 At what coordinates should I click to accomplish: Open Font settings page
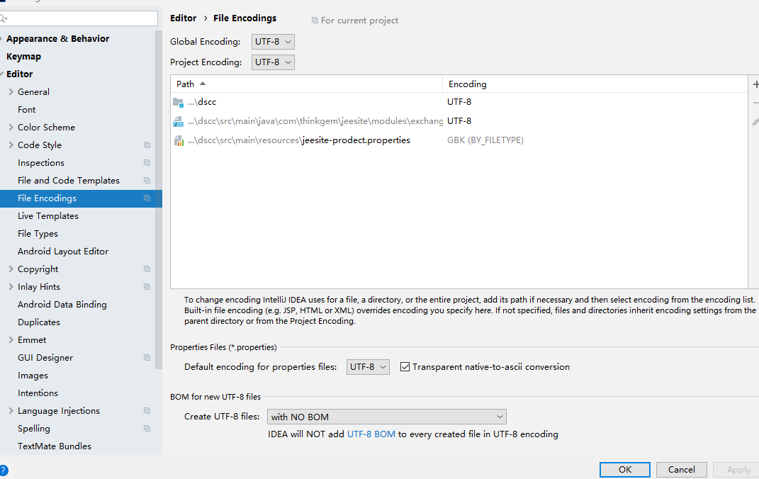27,110
